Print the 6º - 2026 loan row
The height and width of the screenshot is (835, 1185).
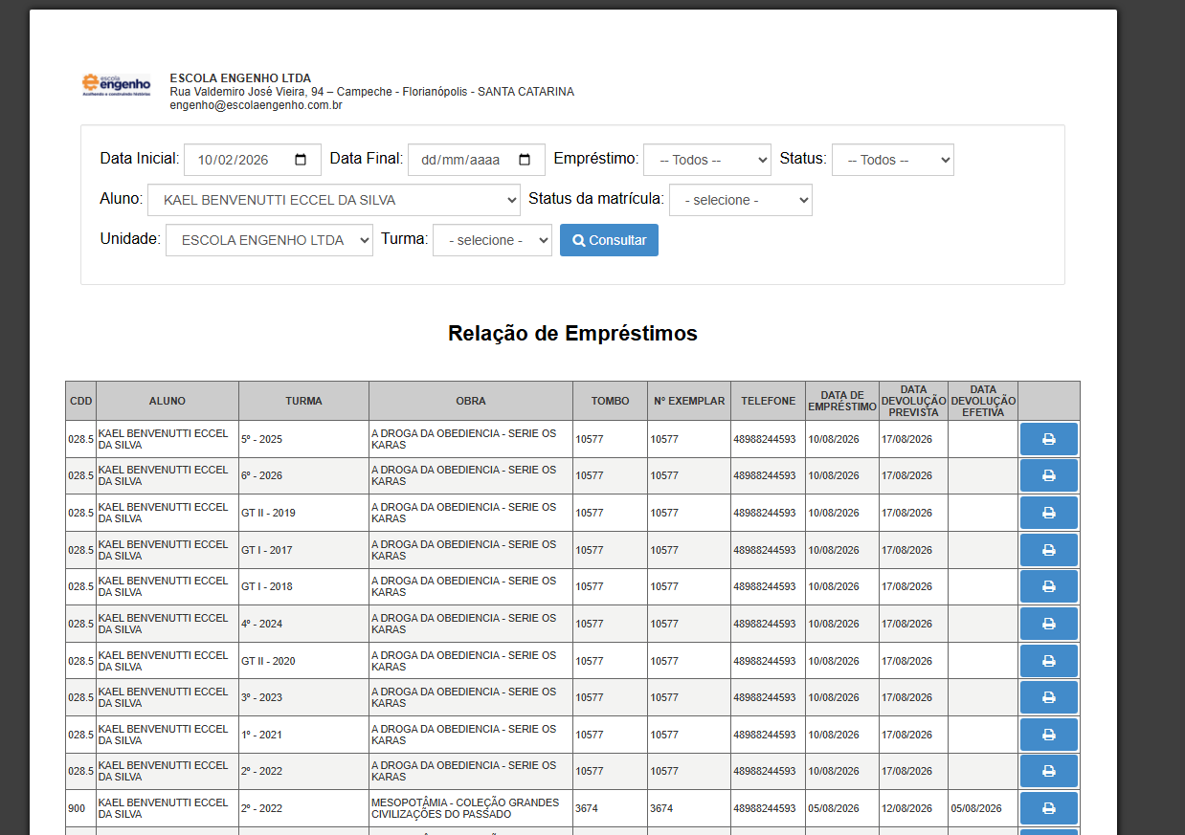(x=1048, y=475)
